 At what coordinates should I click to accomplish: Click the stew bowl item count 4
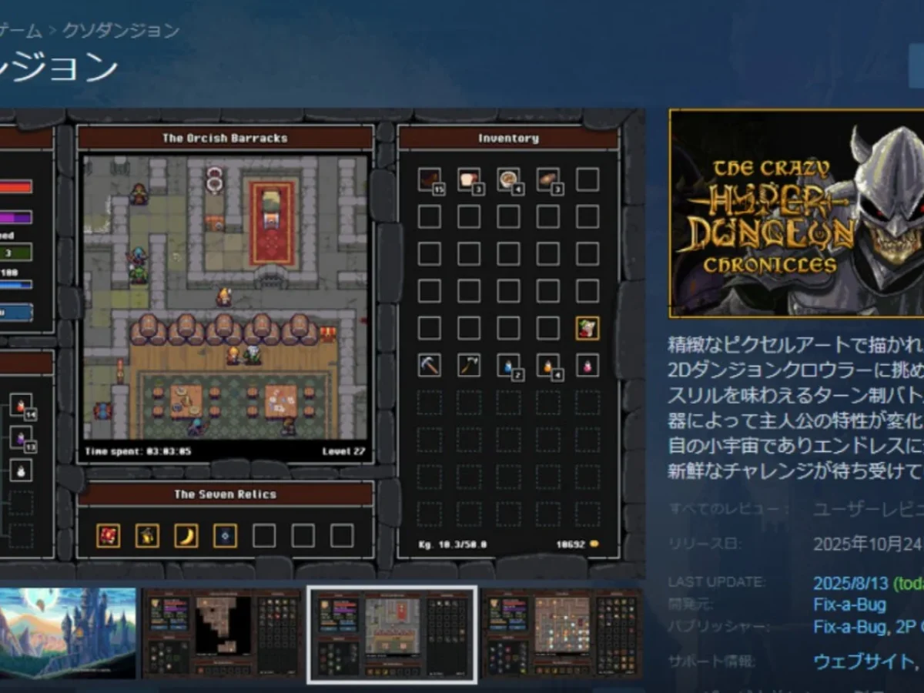[x=508, y=179]
